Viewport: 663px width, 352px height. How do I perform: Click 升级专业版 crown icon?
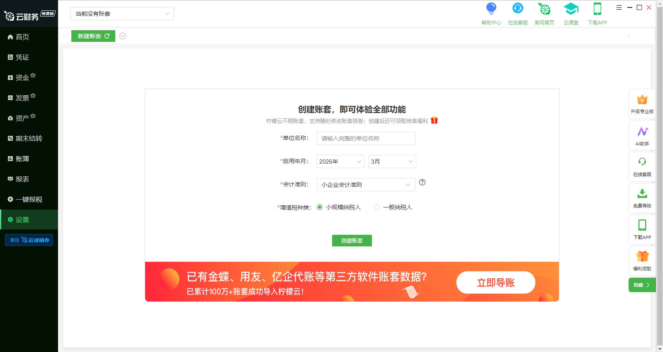[x=642, y=100]
